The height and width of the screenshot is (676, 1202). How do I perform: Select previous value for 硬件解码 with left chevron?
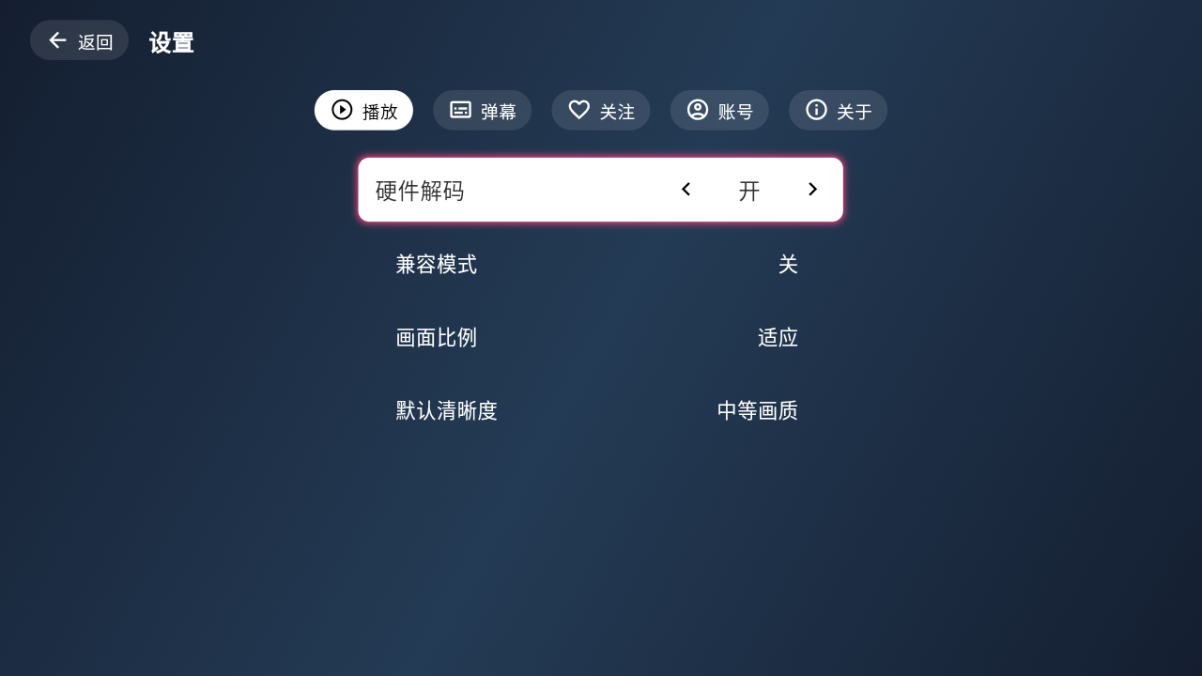click(686, 190)
